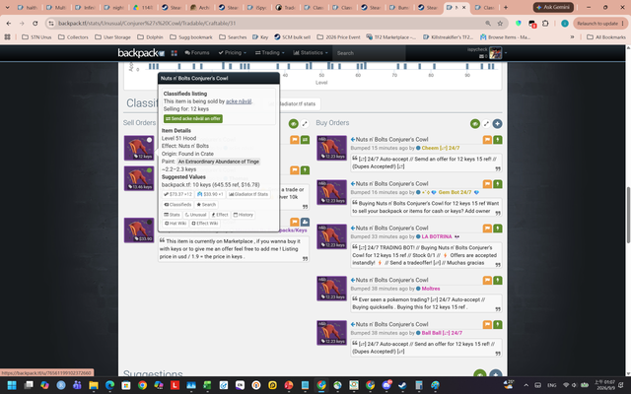Toggle Buy Orders visibility eye icon

click(475, 124)
